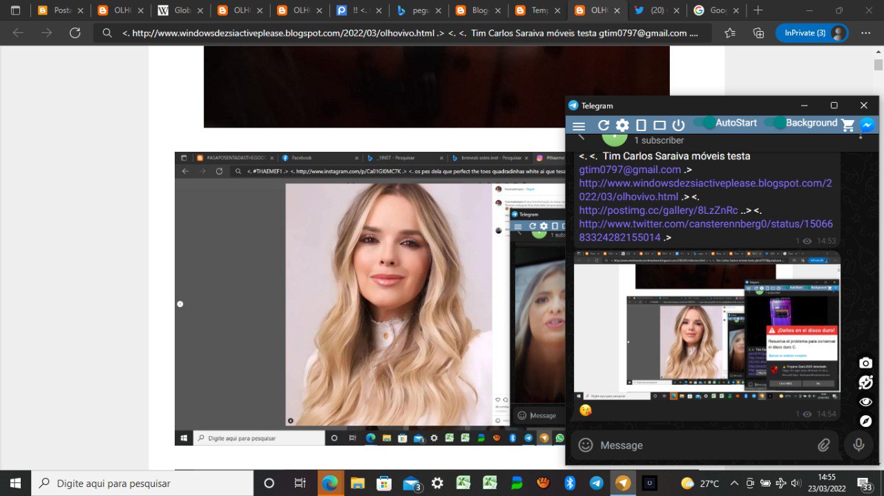Open the shopping cart icon
The height and width of the screenshot is (496, 884).
pos(848,126)
